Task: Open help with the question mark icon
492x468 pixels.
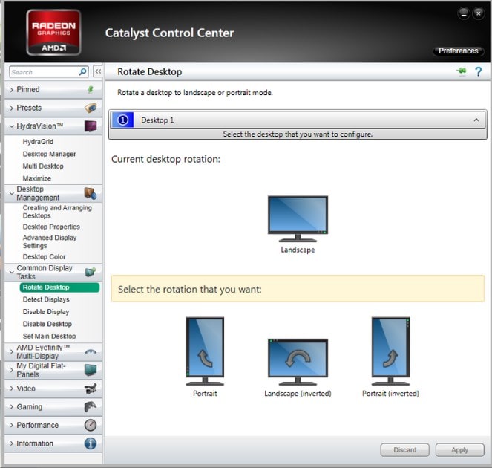Action: [x=478, y=71]
